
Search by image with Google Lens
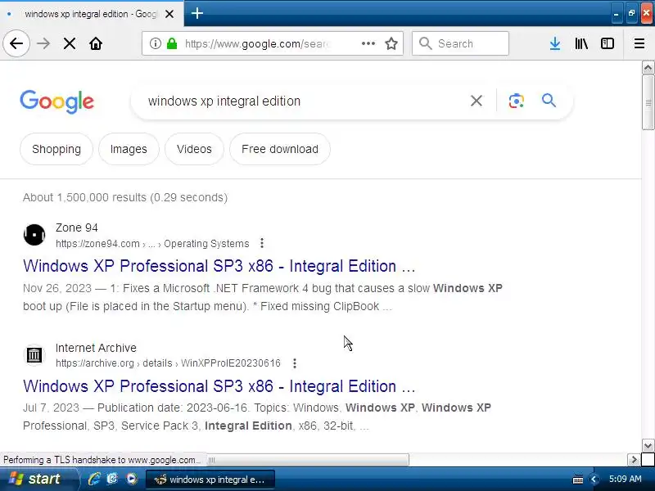pyautogui.click(x=517, y=101)
